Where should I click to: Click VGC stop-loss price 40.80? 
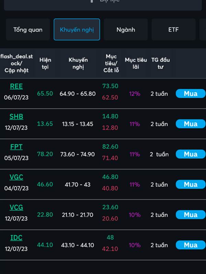pos(110,188)
